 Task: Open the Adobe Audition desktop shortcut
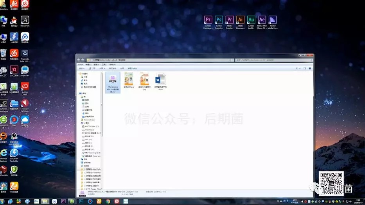[251, 22]
